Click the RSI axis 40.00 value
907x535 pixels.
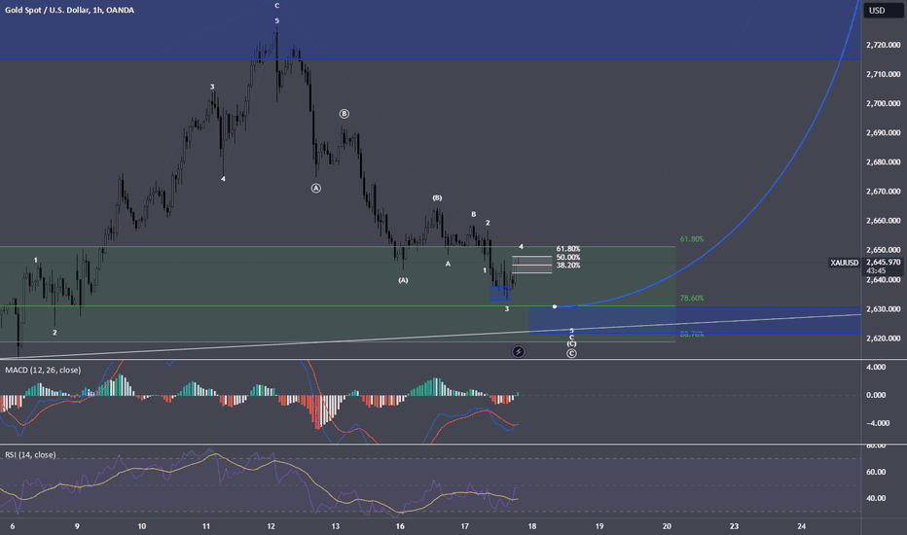(876, 498)
